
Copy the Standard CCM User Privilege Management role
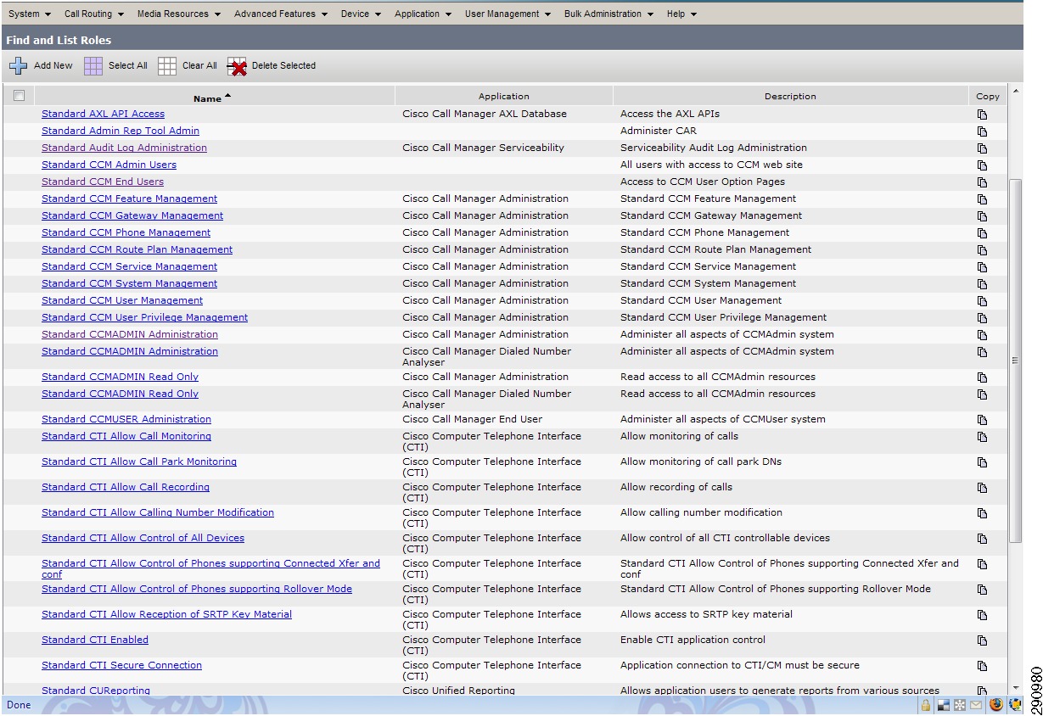982,318
